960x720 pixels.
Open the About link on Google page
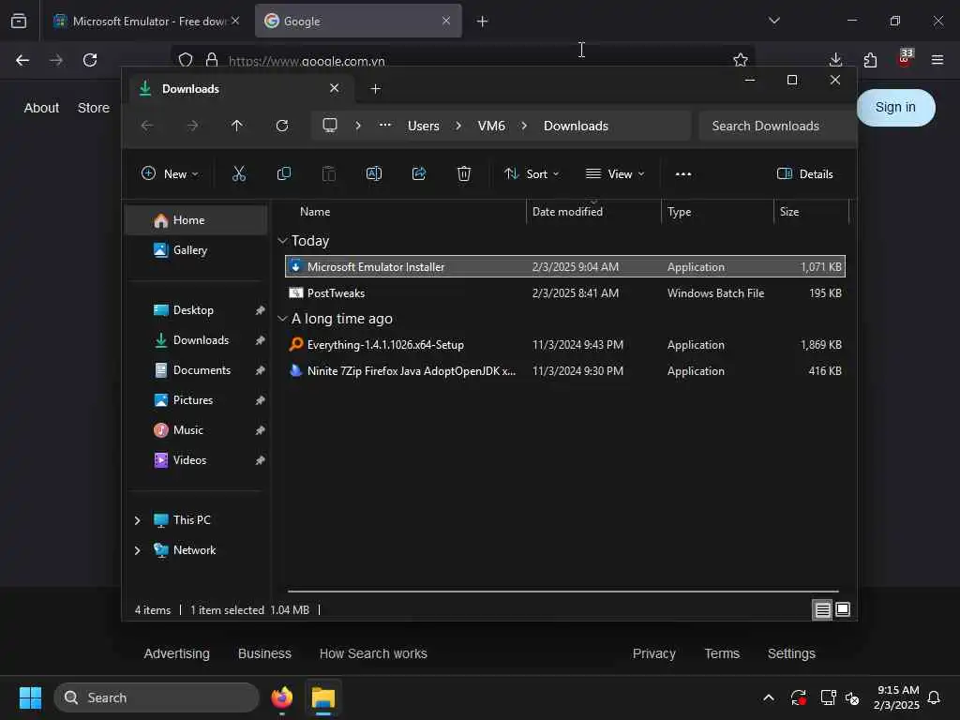point(41,108)
